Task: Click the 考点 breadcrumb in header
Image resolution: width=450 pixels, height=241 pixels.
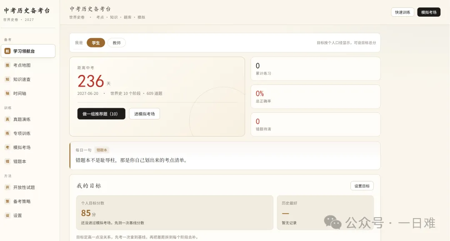Action: pos(100,17)
